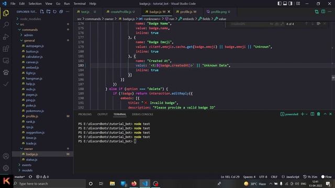Toggle Flow status bar item
The image size is (335, 188).
[x=327, y=177]
